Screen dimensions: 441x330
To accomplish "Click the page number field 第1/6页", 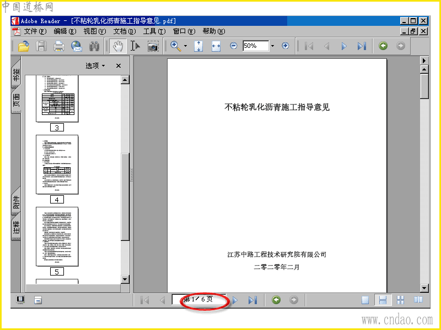I will (x=198, y=299).
